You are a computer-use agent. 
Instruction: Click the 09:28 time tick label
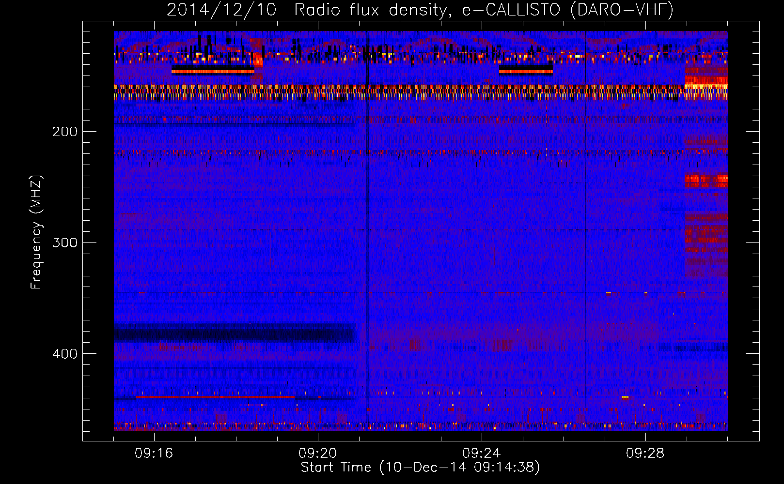645,454
